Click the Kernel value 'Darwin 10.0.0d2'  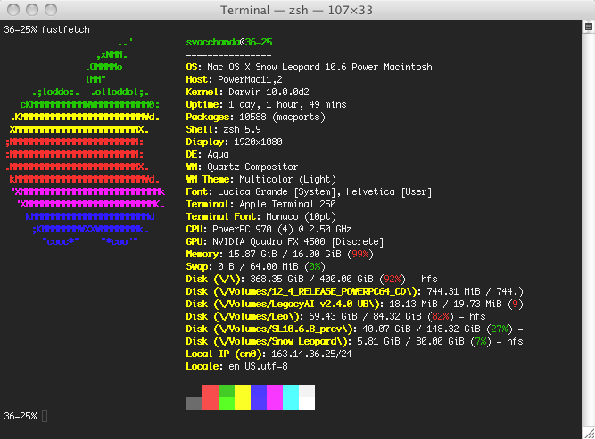(269, 92)
